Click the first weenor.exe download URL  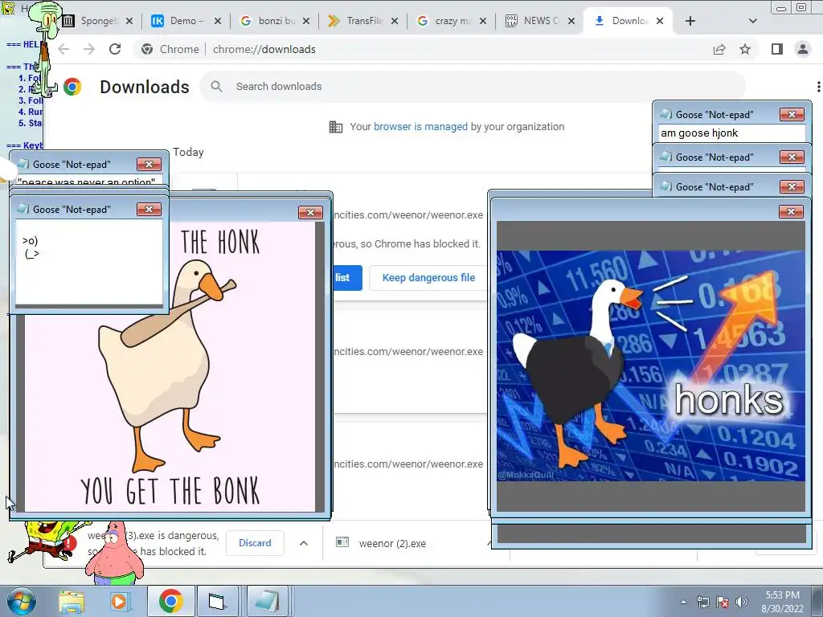408,215
